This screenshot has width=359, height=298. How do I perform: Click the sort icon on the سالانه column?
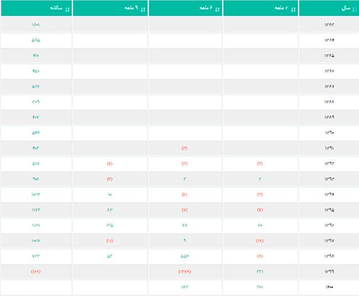click(x=67, y=8)
